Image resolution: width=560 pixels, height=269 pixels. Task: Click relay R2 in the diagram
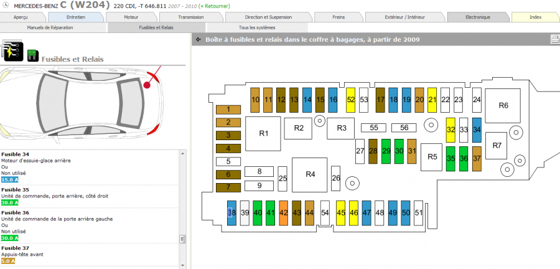[299, 128]
